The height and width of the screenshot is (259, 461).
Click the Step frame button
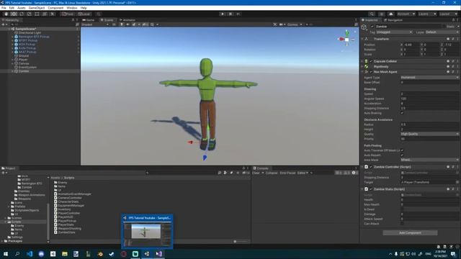(238, 14)
